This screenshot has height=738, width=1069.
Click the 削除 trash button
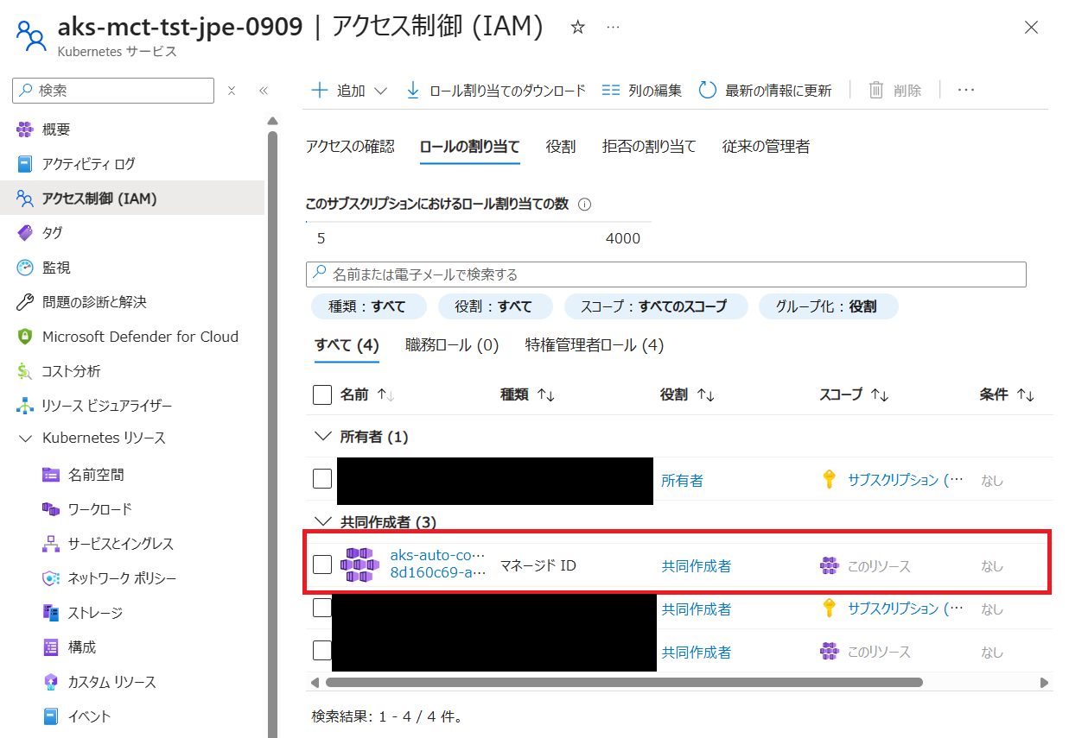coord(895,91)
